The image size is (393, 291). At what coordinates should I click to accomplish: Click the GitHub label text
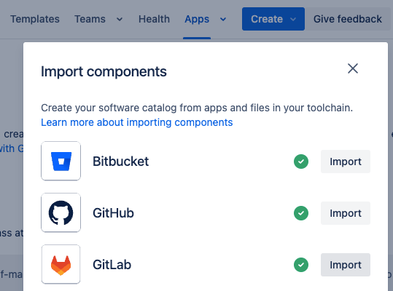(x=113, y=213)
